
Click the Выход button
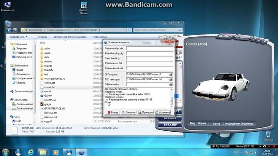(x=113, y=112)
